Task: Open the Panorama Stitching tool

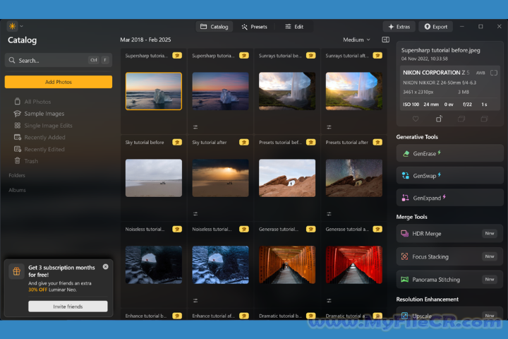Action: click(x=449, y=279)
